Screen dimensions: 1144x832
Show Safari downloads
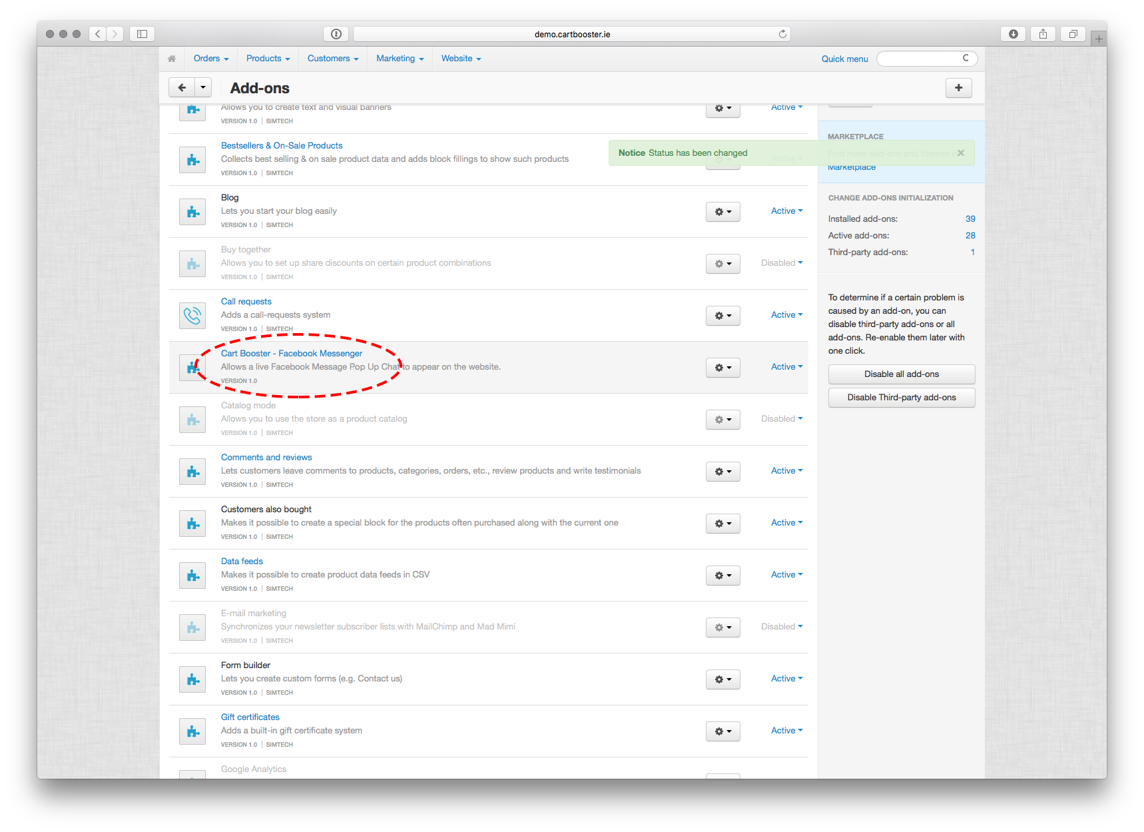pos(1013,34)
